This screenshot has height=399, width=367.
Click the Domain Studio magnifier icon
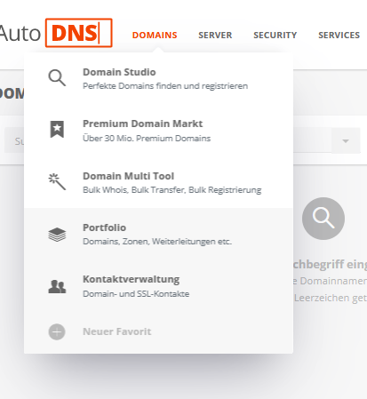pyautogui.click(x=57, y=78)
